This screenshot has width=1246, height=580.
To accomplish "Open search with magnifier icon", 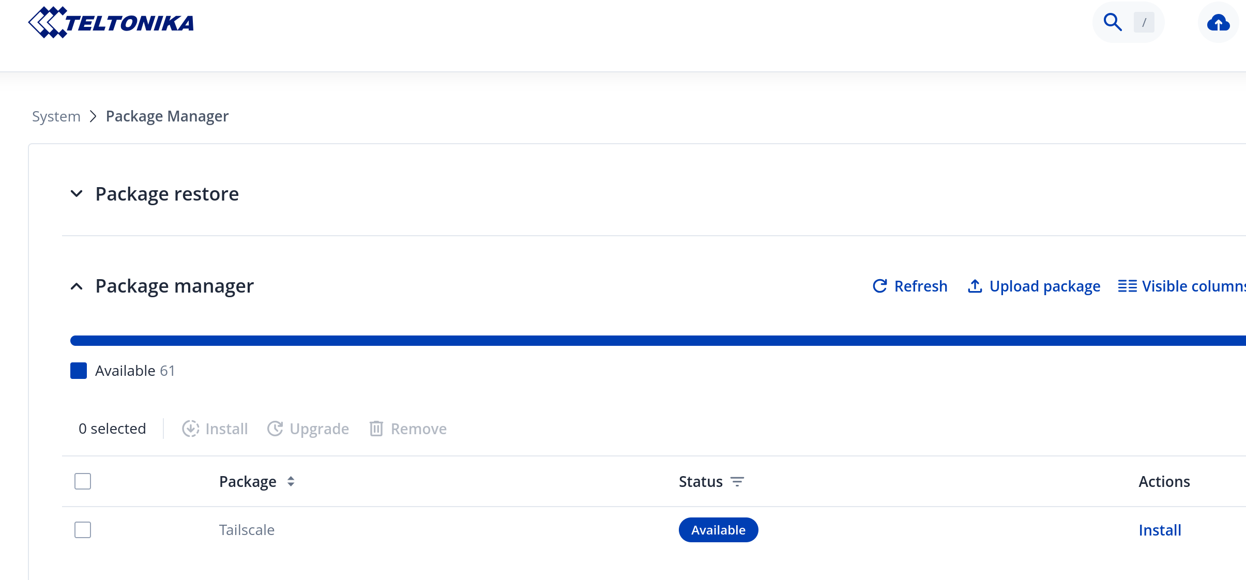I will pyautogui.click(x=1113, y=22).
